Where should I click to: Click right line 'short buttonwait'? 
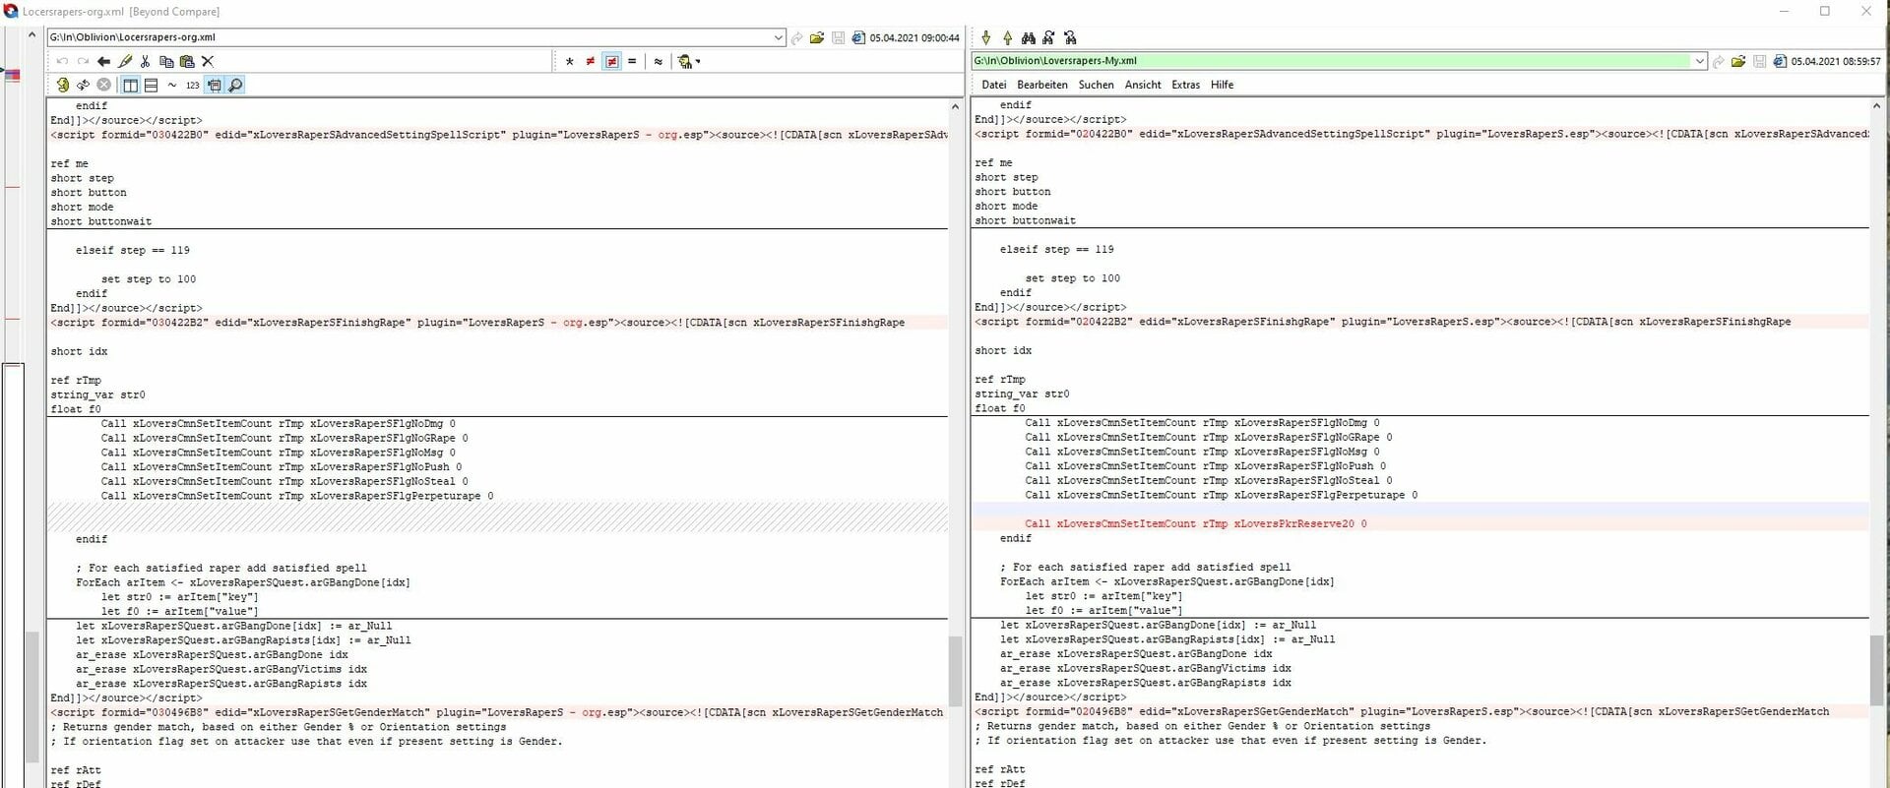pos(1025,221)
